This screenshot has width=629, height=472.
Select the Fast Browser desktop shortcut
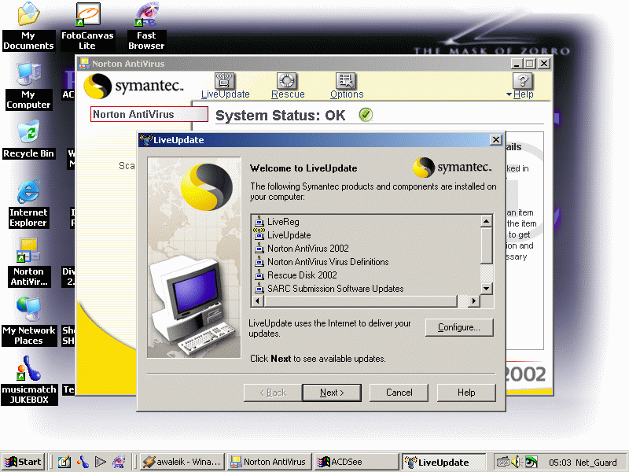click(x=146, y=27)
